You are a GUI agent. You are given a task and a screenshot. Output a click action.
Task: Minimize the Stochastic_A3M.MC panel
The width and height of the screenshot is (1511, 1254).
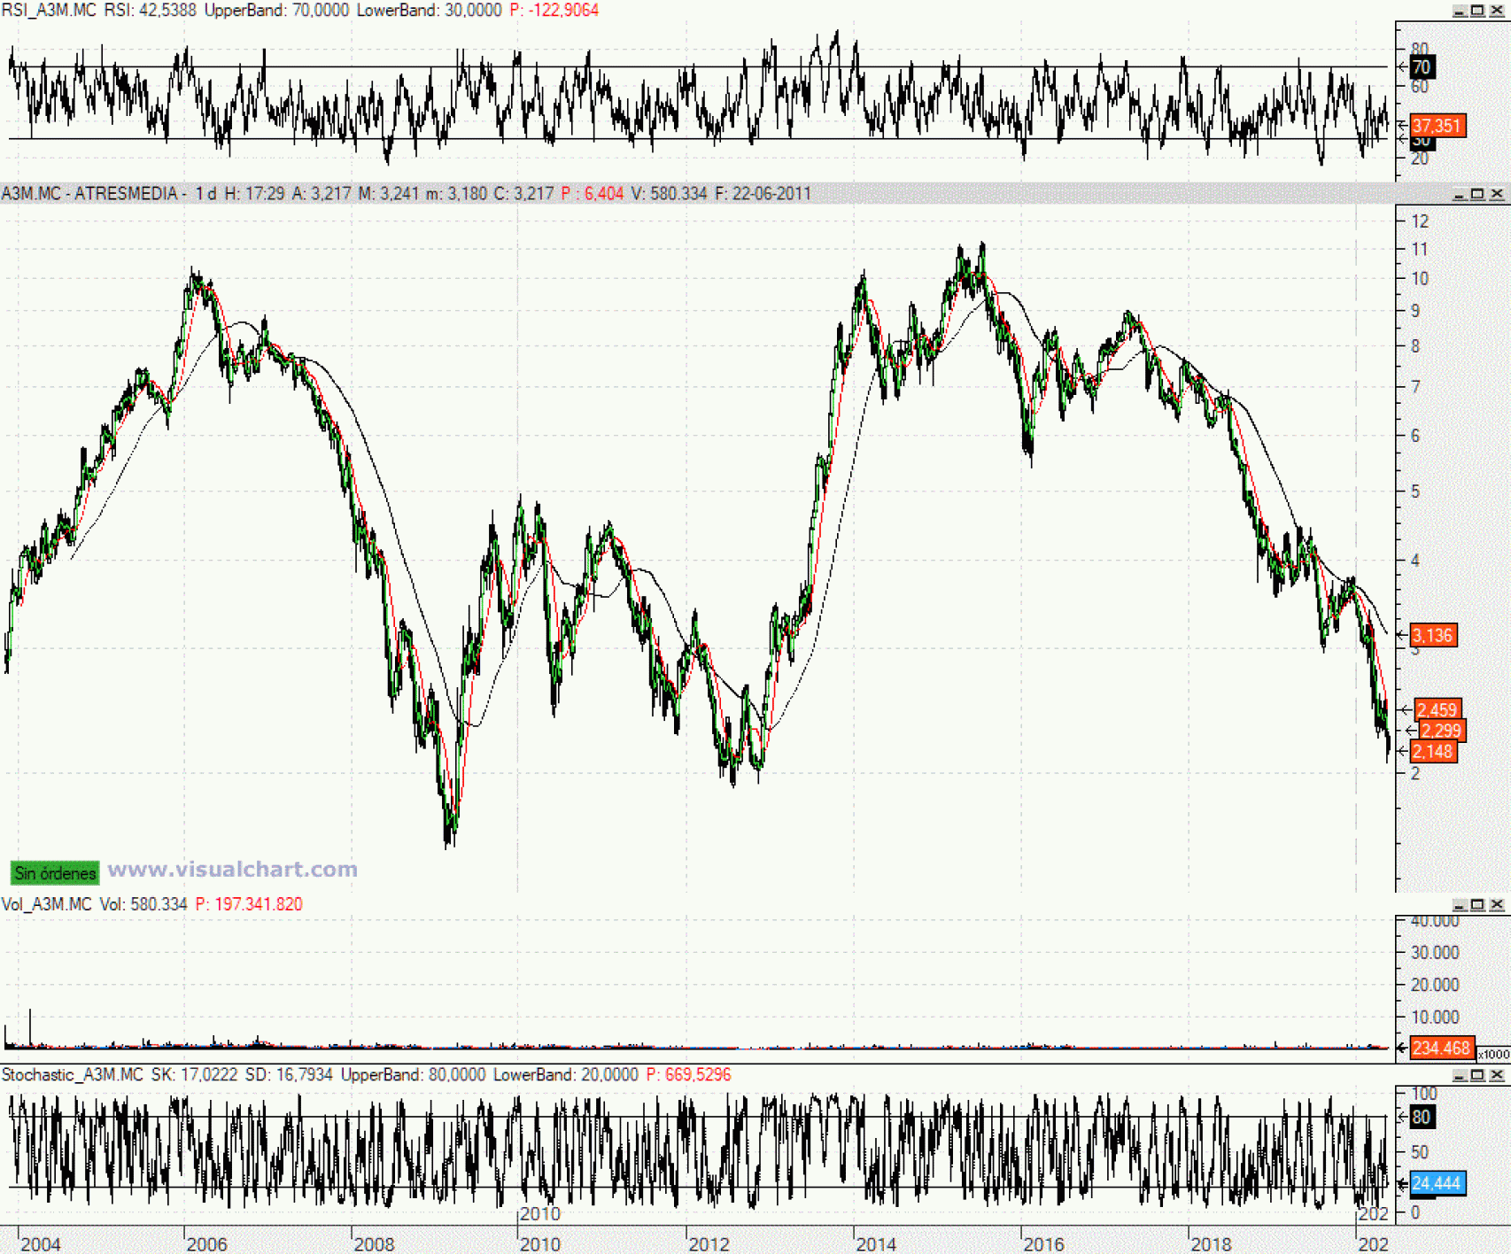1459,1075
